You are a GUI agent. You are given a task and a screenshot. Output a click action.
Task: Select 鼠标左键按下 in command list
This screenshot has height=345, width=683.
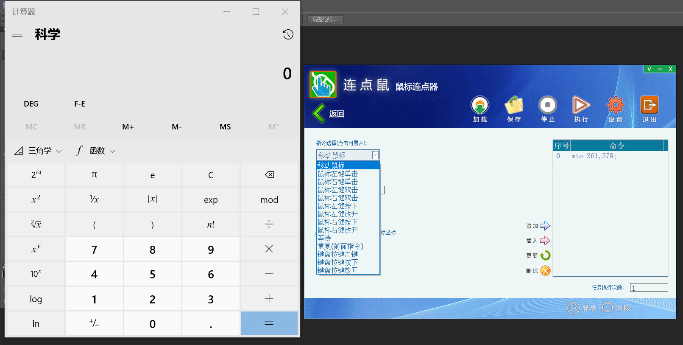pyautogui.click(x=348, y=206)
